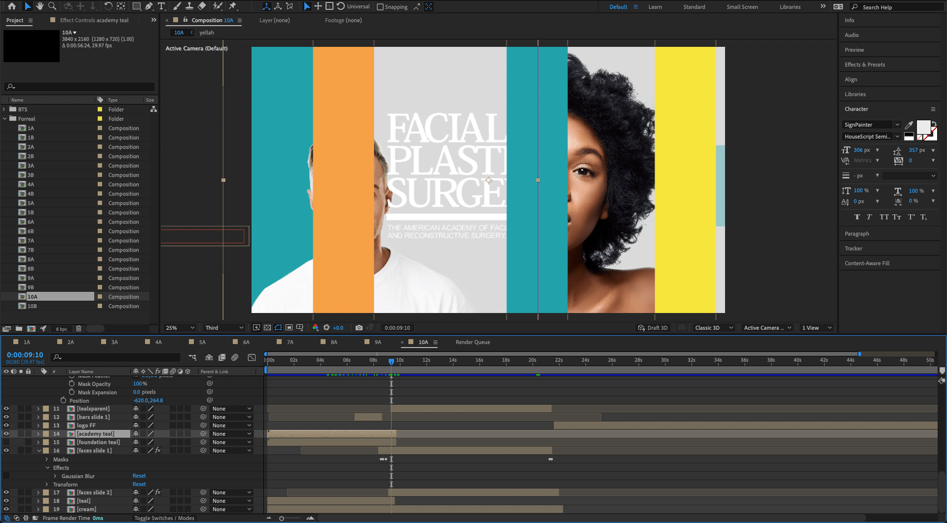Click the Draft 3D button

(653, 328)
